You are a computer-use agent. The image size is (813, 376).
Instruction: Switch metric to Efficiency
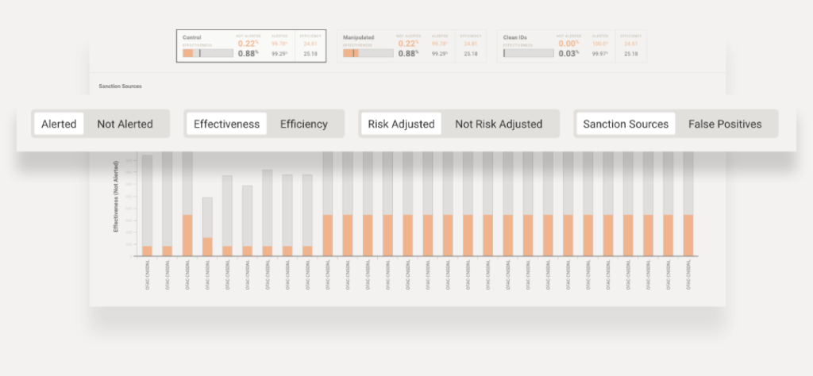coord(304,124)
